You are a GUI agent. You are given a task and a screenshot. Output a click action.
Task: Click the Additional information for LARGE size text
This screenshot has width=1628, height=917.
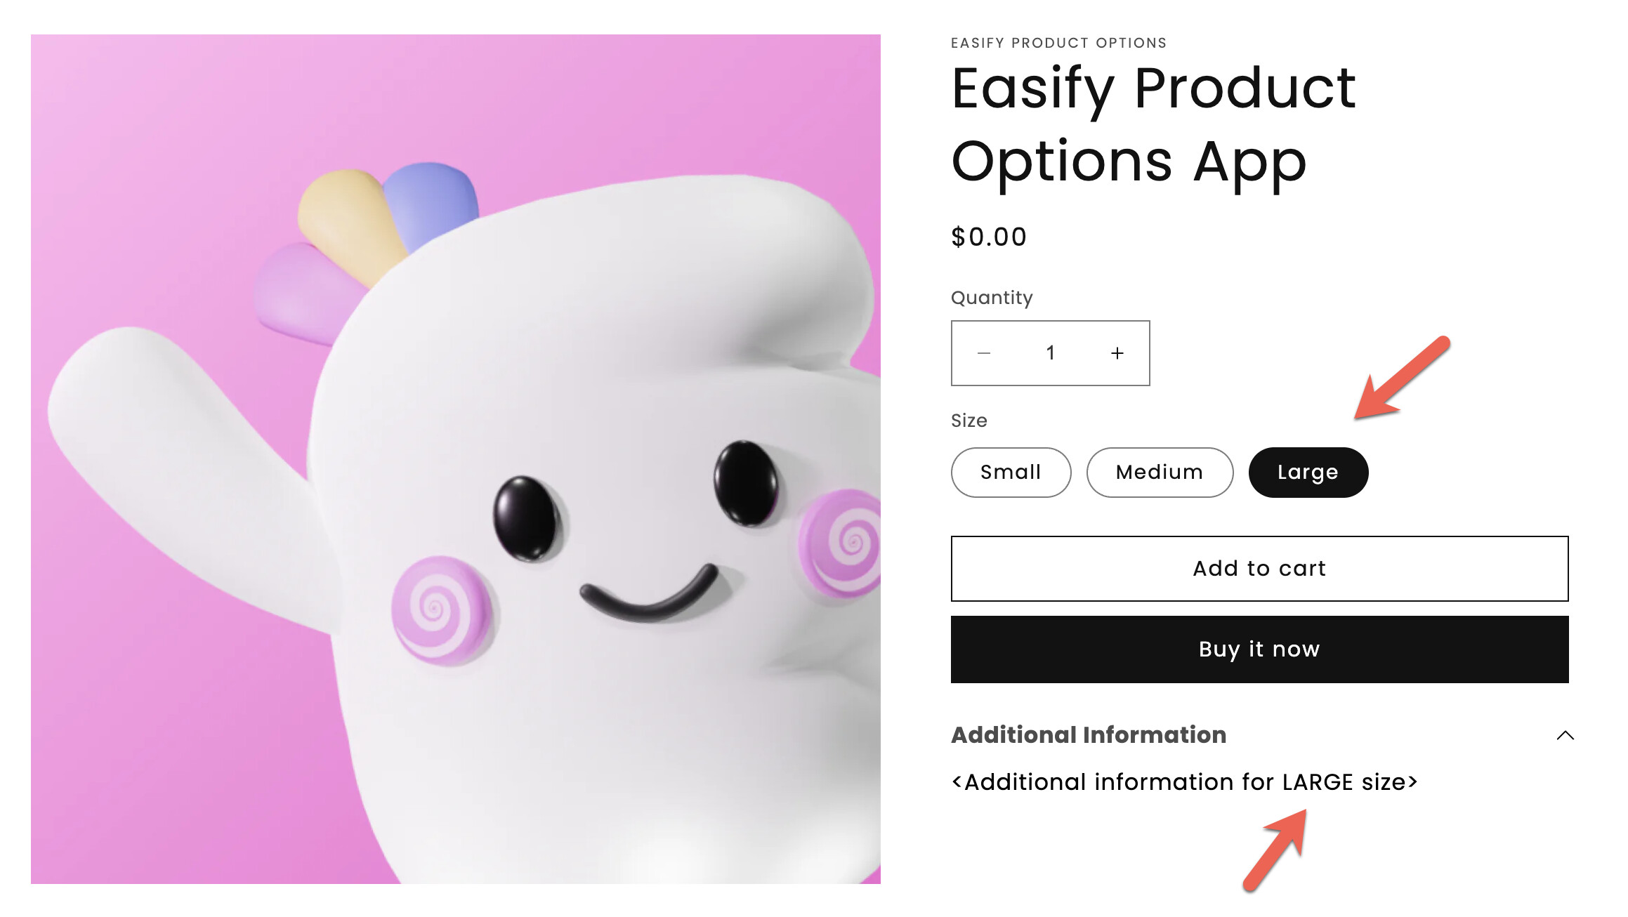pyautogui.click(x=1185, y=782)
